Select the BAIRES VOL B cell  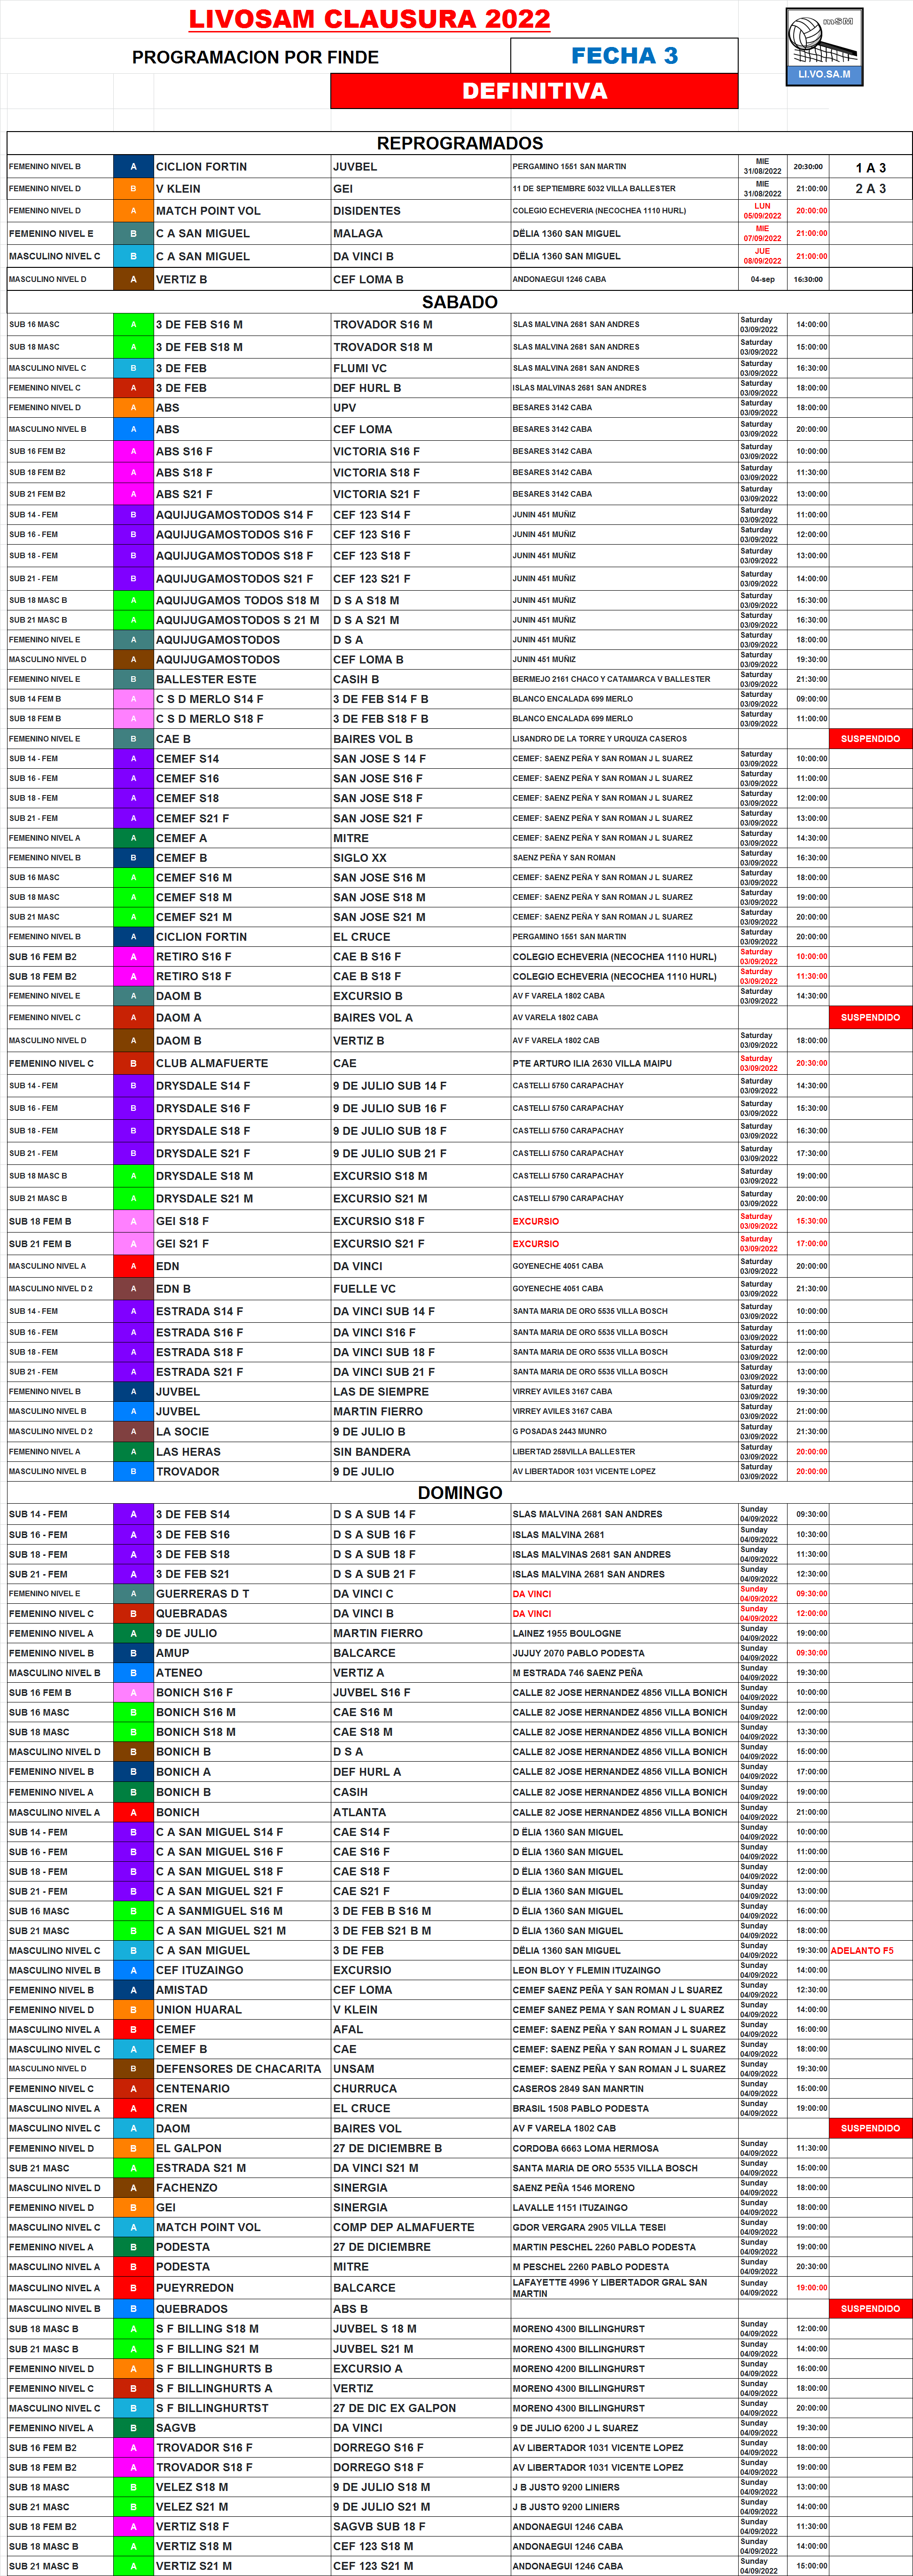(420, 739)
